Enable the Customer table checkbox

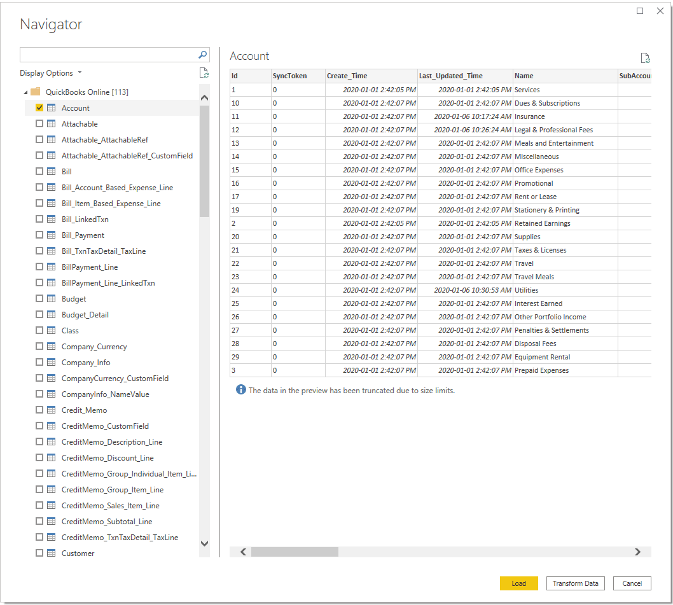39,553
